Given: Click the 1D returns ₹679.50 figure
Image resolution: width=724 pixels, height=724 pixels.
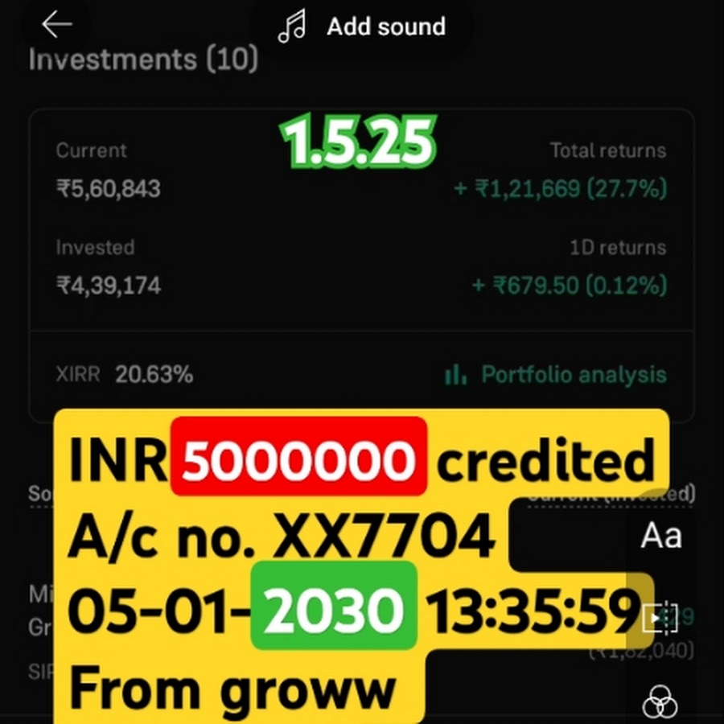Looking at the screenshot, I should coord(570,285).
